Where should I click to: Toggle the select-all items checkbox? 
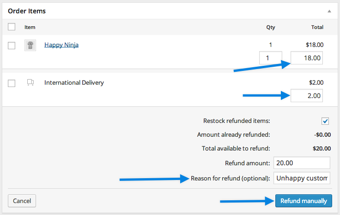coord(12,27)
